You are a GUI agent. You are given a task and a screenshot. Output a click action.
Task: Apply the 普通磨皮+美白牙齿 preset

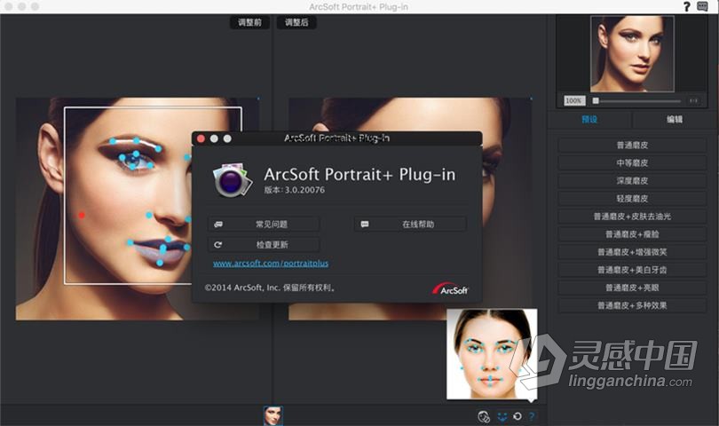(632, 270)
